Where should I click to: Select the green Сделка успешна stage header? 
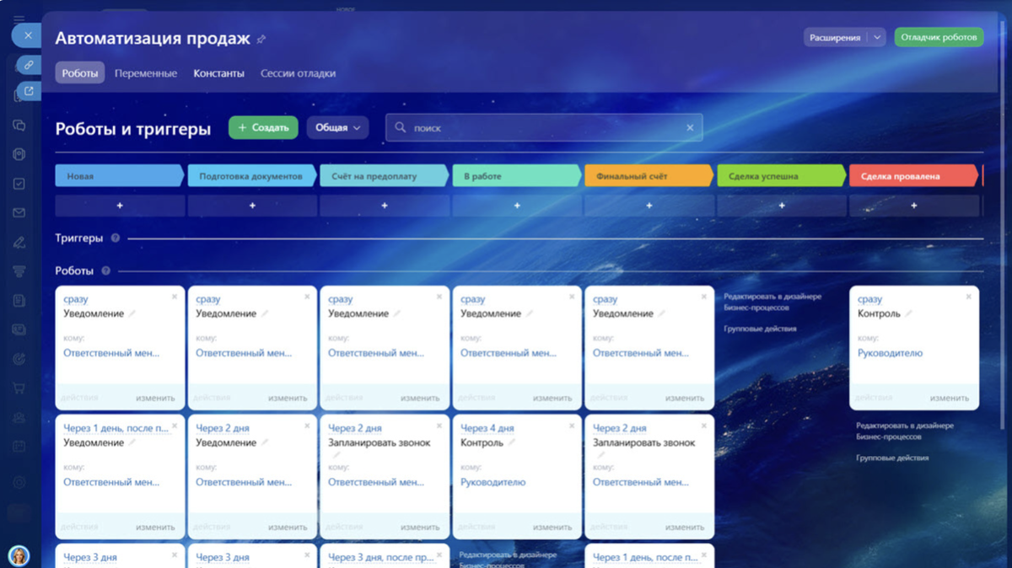pyautogui.click(x=782, y=176)
